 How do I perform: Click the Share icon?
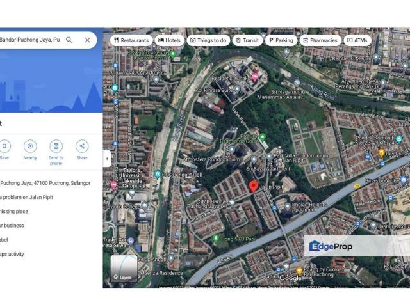point(82,146)
